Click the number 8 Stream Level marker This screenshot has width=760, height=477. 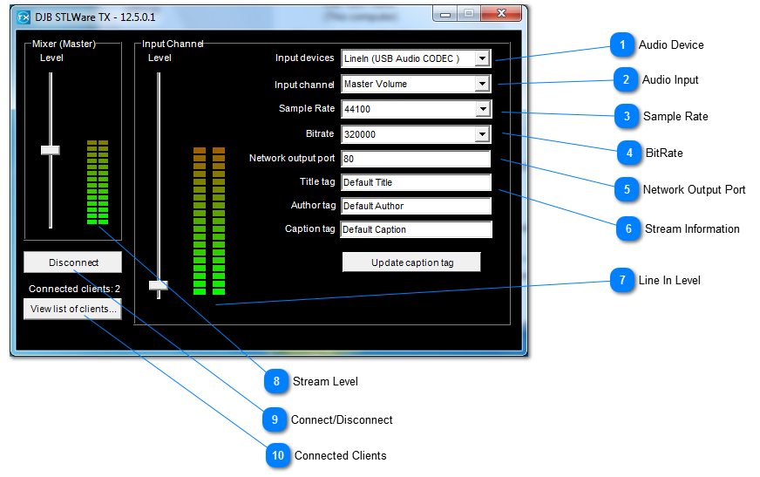point(276,381)
